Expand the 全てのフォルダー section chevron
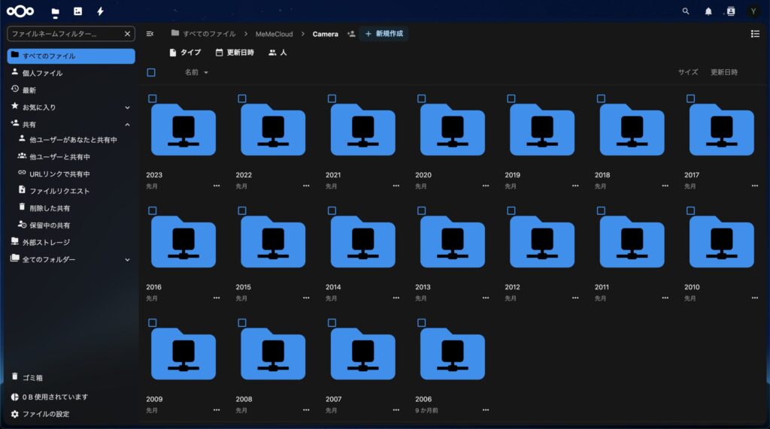 point(127,260)
